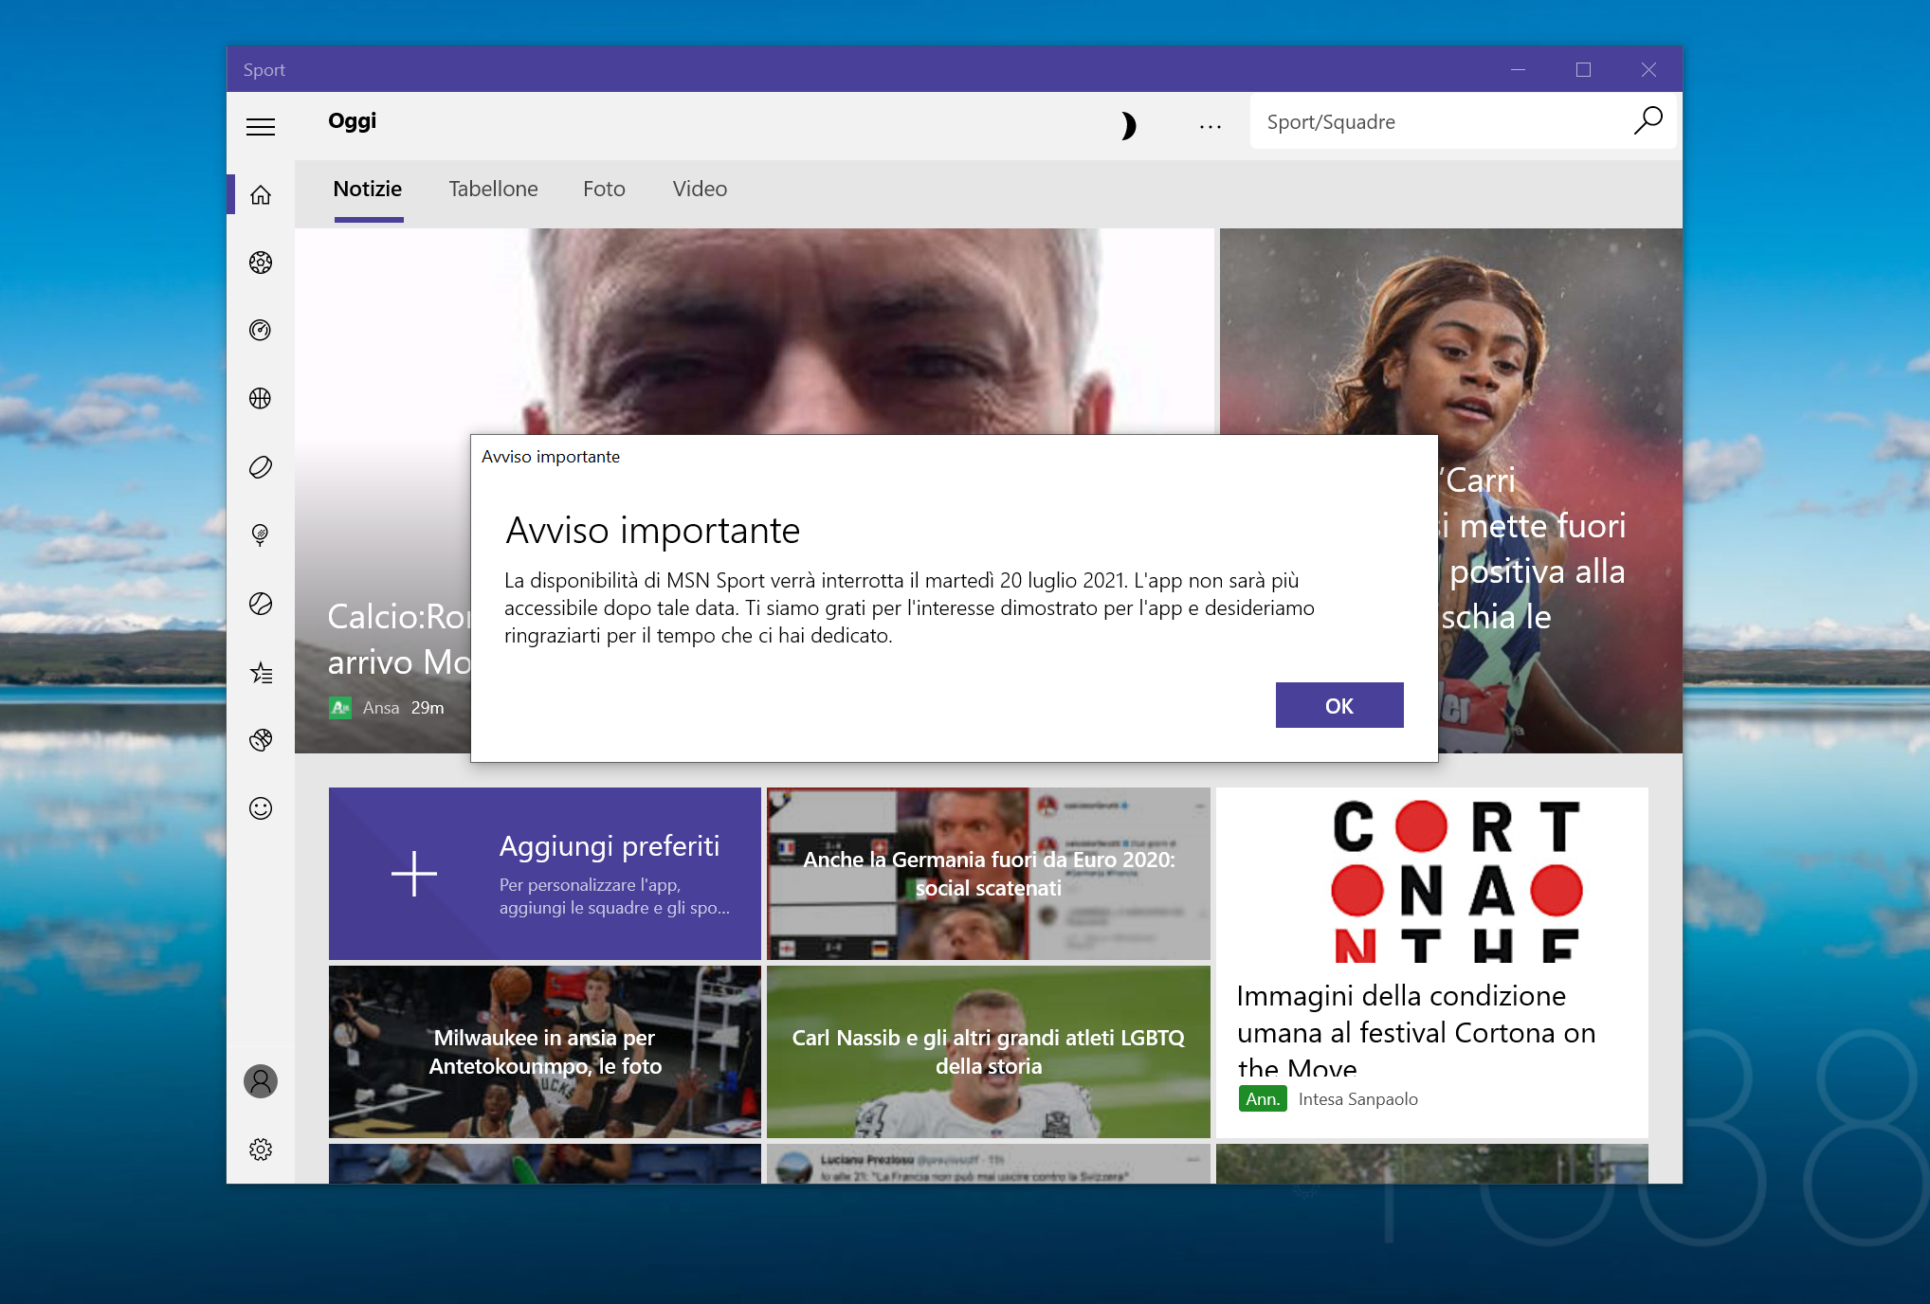Confirm the Avviso importante dialog with OK
This screenshot has width=1930, height=1304.
tap(1339, 705)
